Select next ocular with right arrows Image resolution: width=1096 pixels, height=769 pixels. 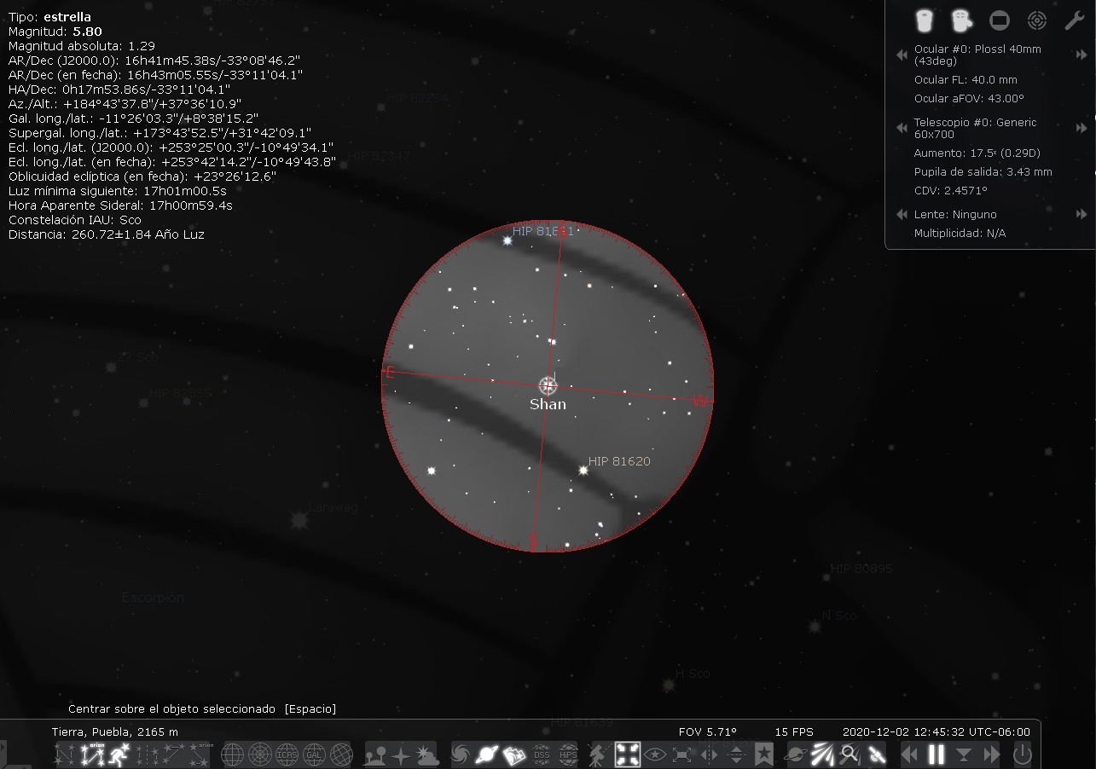pos(1082,55)
